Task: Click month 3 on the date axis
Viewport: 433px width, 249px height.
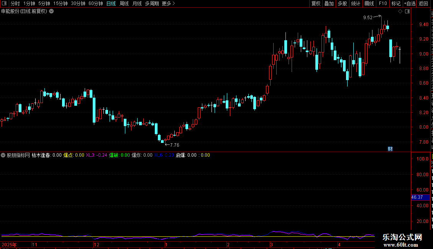Action: point(271,244)
